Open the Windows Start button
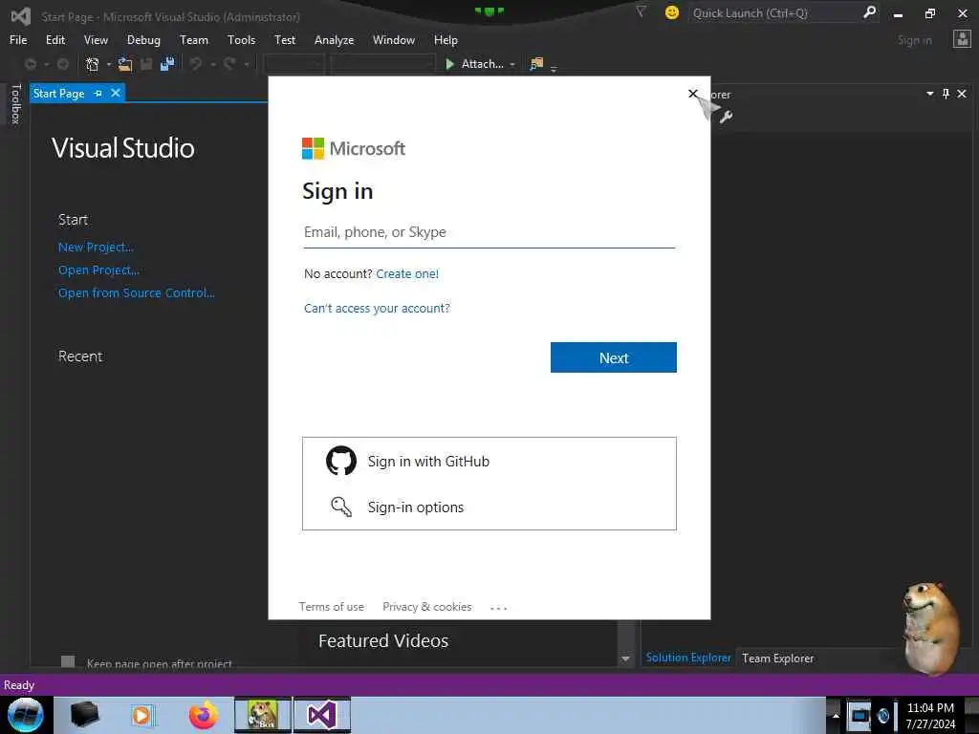Screen dimensions: 979x734 (x=26, y=715)
